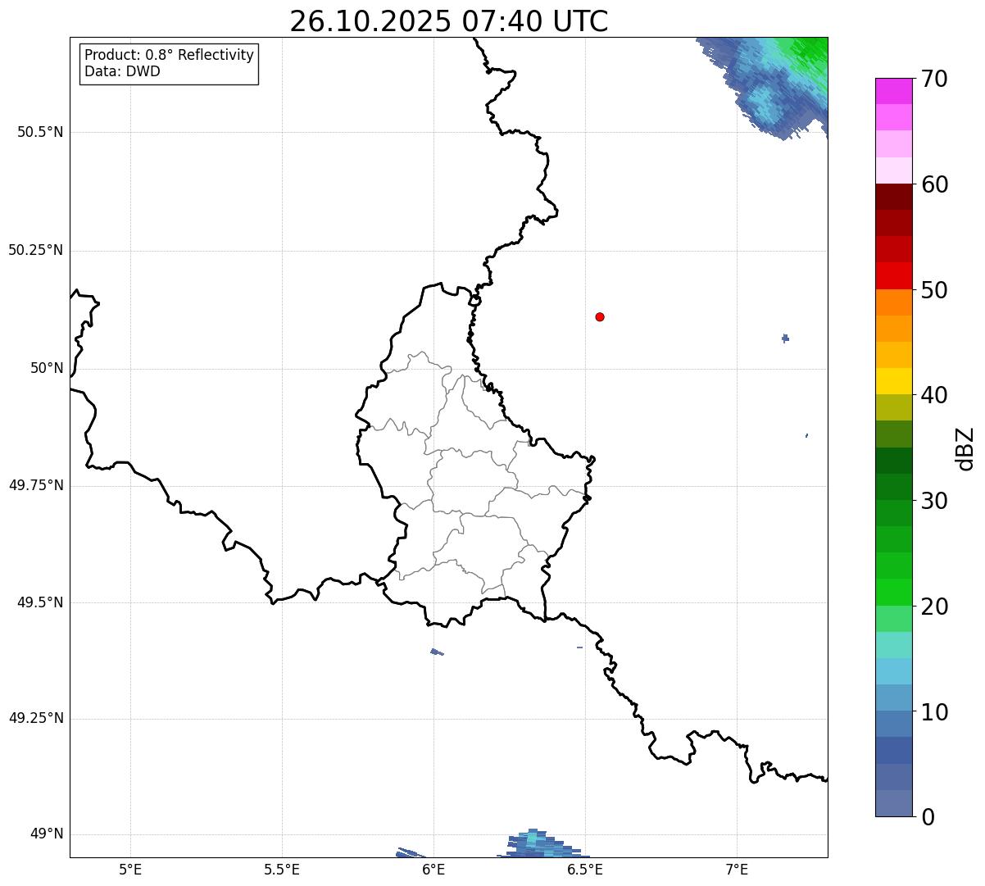985x886 pixels.
Task: Click the title 26.10.2025 07:40 UTC
Action: pos(449,21)
